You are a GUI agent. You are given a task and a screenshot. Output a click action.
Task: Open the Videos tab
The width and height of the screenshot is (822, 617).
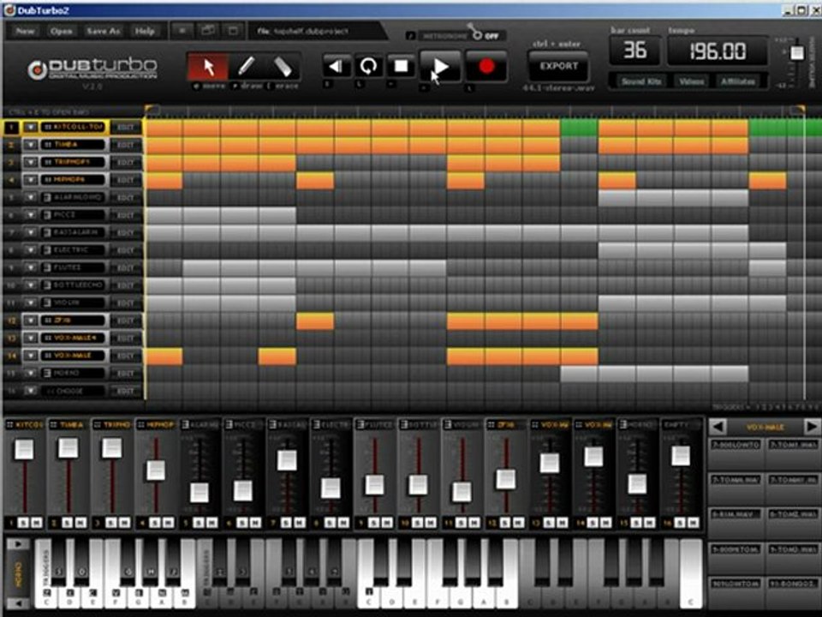coord(691,81)
